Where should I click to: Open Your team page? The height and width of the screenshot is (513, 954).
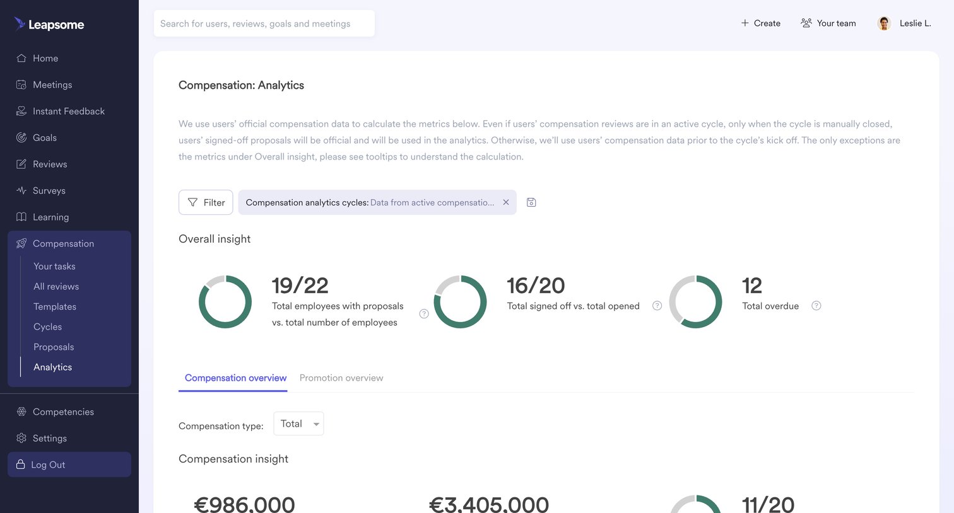(828, 23)
